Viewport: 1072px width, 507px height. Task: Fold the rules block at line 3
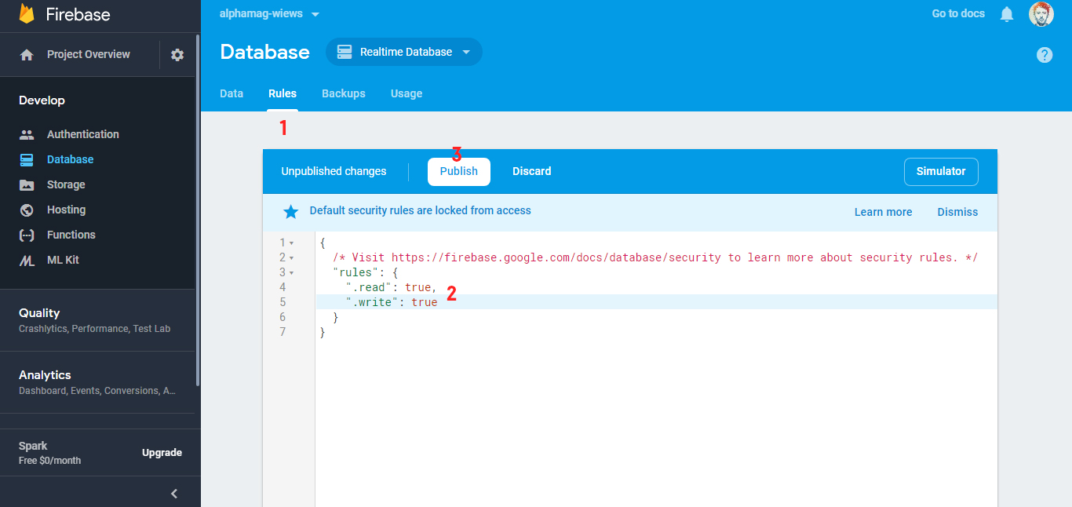tap(292, 273)
